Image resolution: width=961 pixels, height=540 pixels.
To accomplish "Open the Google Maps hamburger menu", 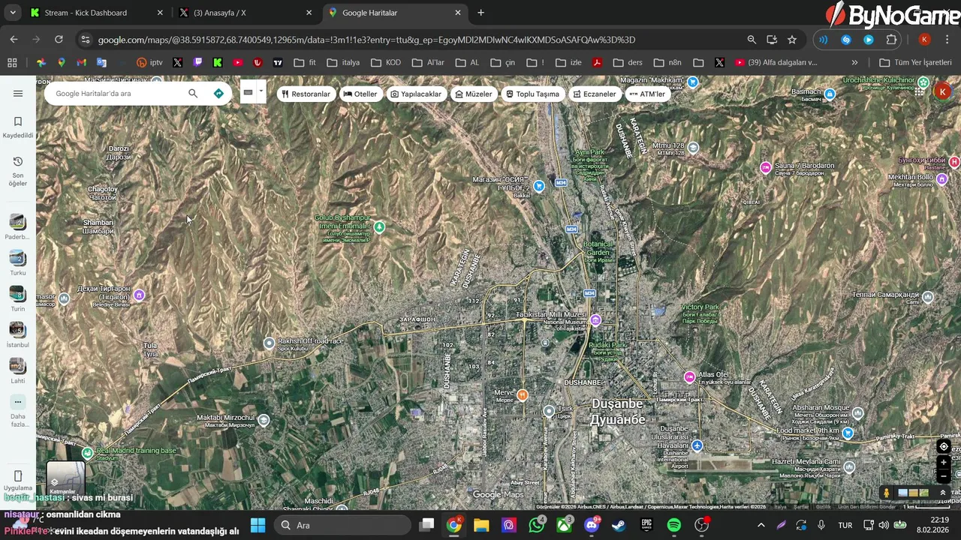I will (x=18, y=94).
